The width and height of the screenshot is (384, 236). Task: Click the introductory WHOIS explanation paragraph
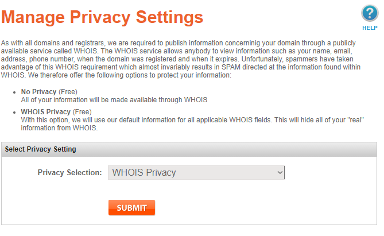(x=184, y=59)
